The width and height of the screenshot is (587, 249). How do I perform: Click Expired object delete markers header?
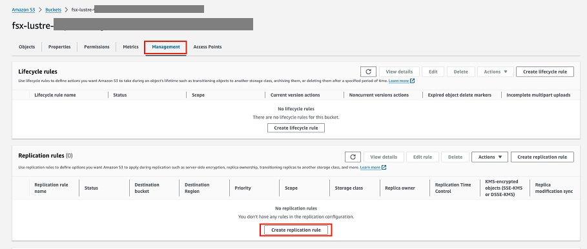pyautogui.click(x=459, y=95)
